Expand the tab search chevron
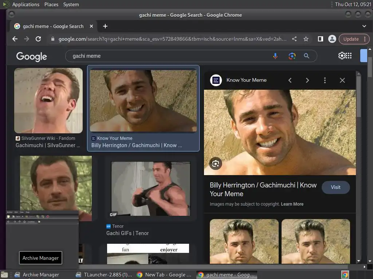The width and height of the screenshot is (373, 279). [x=364, y=26]
